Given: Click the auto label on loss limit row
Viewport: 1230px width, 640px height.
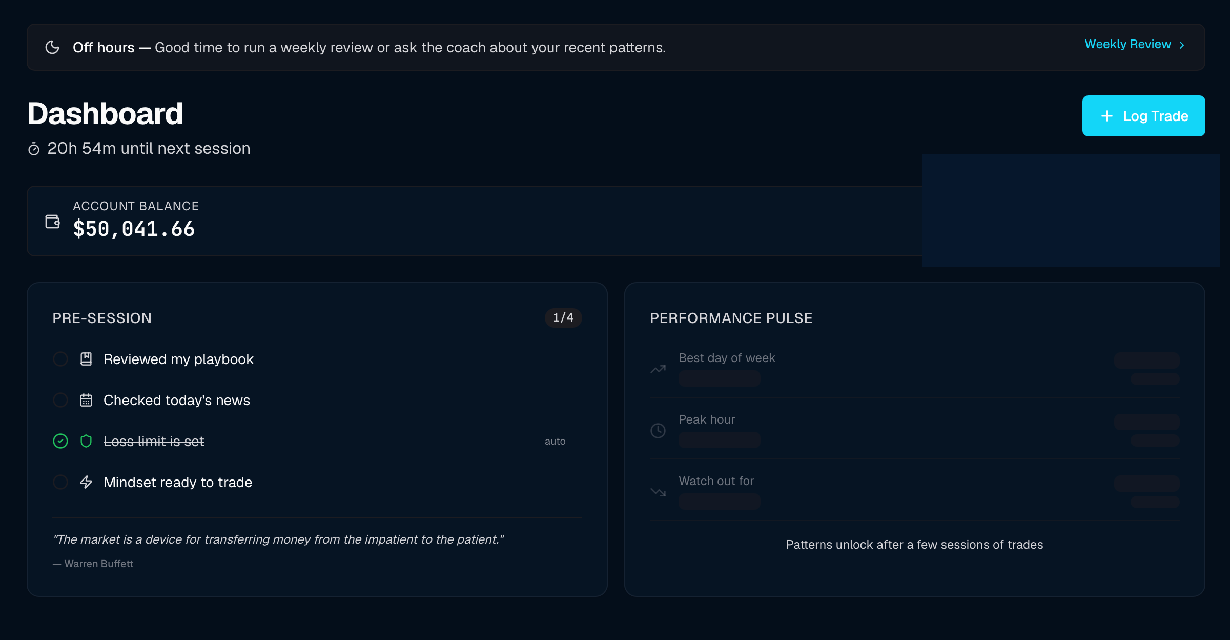Looking at the screenshot, I should pyautogui.click(x=555, y=441).
